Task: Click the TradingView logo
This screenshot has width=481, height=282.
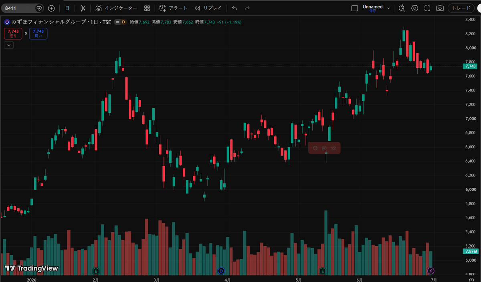Action: pyautogui.click(x=31, y=268)
